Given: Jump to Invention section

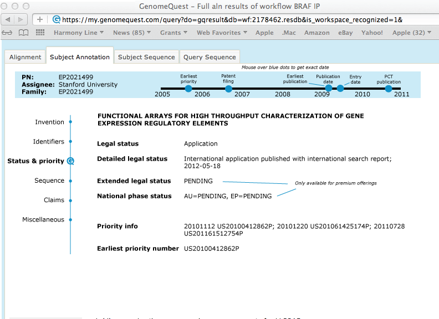Looking at the screenshot, I should tap(49, 122).
